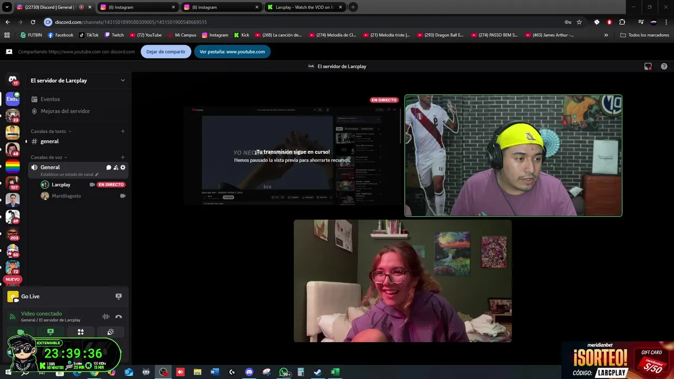
Task: Switch to Larcplay Kick VOD tab
Action: coord(305,7)
